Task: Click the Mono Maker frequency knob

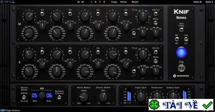Action: point(83,97)
